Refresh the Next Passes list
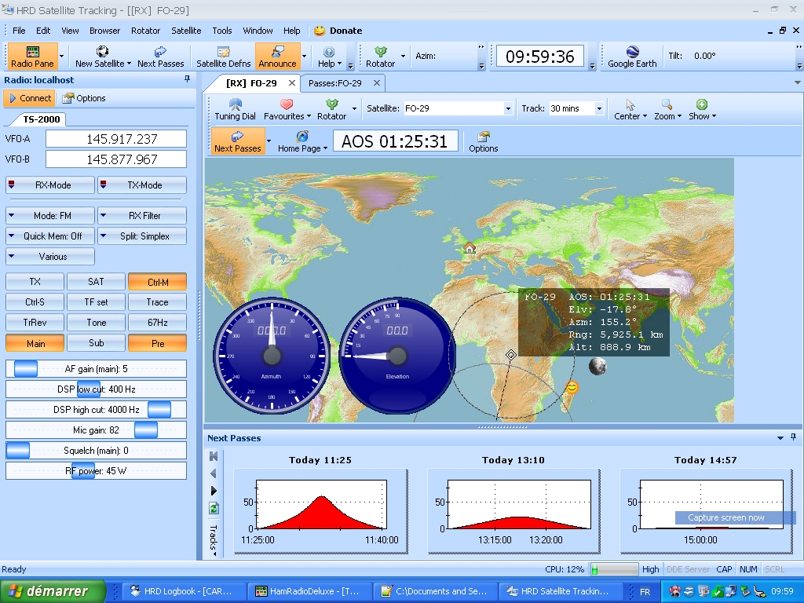 (x=214, y=508)
